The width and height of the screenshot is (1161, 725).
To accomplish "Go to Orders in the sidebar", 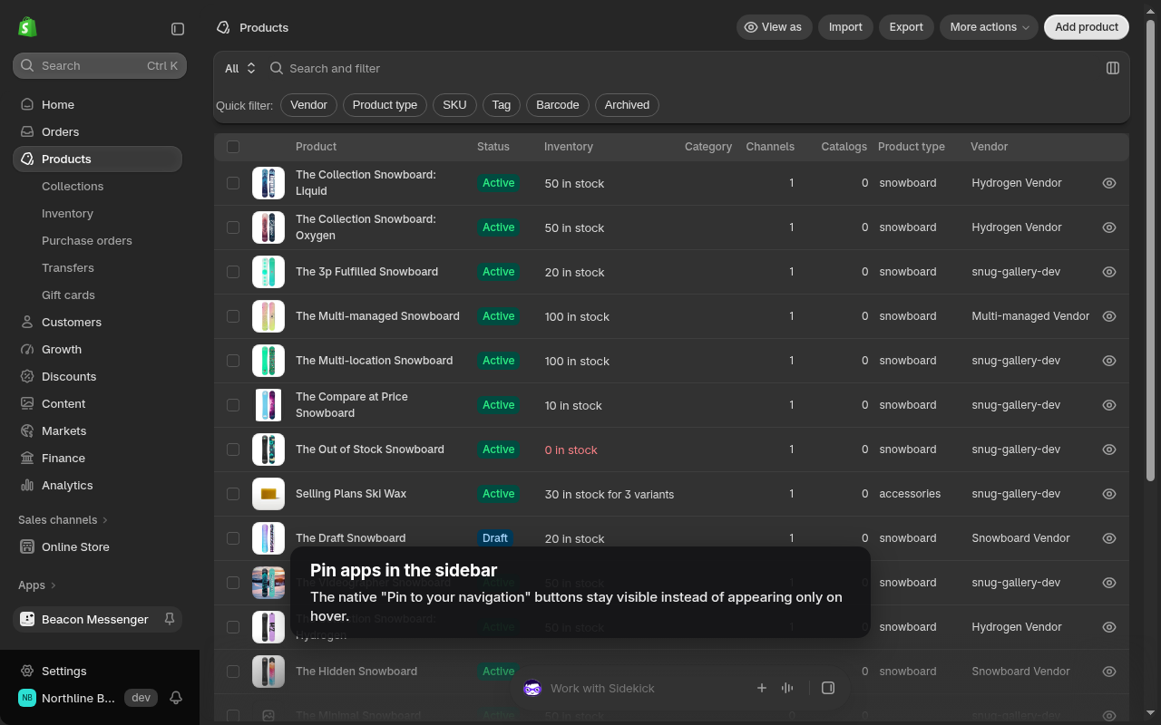I will pos(97,131).
